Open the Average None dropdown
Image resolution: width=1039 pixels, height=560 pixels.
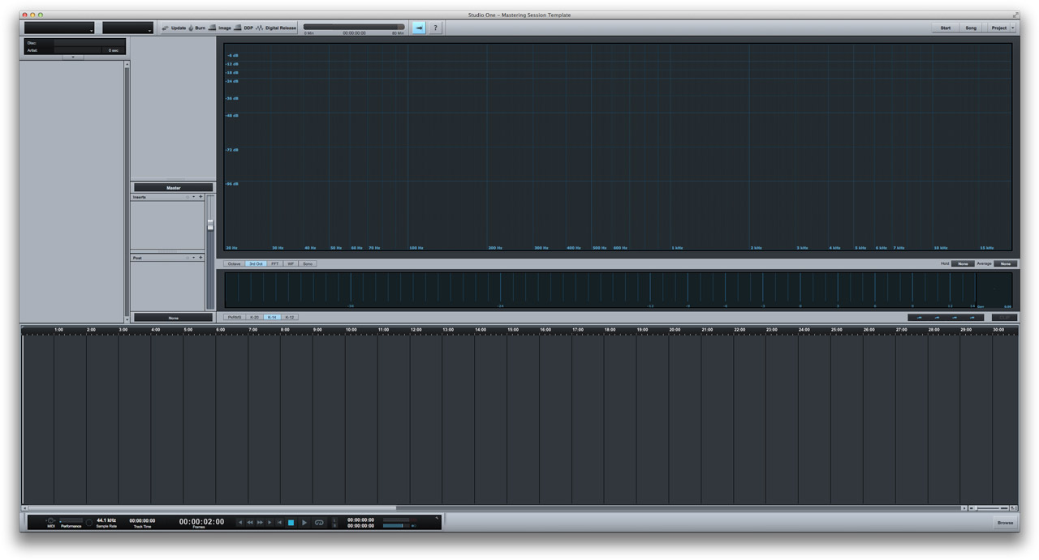click(1005, 263)
